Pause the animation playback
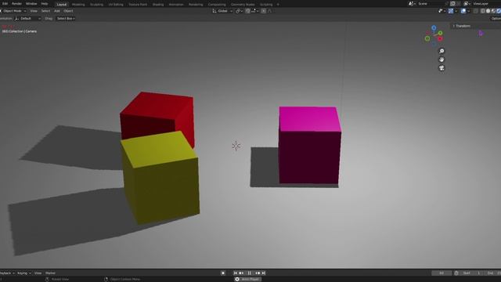Image resolution: width=501 pixels, height=282 pixels. (x=250, y=273)
